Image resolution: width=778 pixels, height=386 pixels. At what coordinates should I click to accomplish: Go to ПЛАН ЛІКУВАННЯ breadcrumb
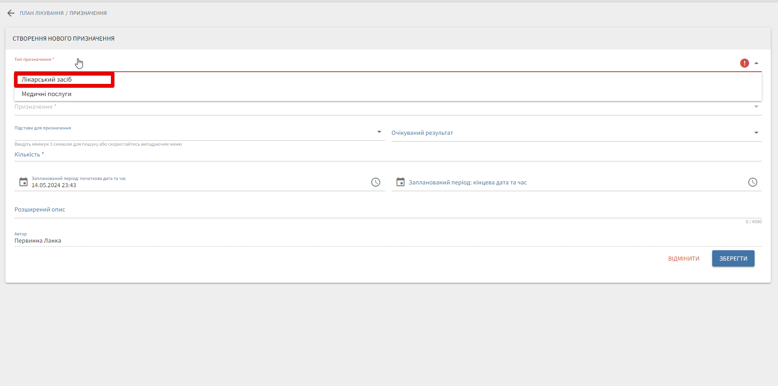(x=41, y=13)
